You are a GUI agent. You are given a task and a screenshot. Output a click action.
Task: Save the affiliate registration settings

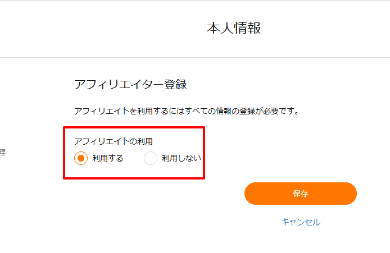coord(300,194)
